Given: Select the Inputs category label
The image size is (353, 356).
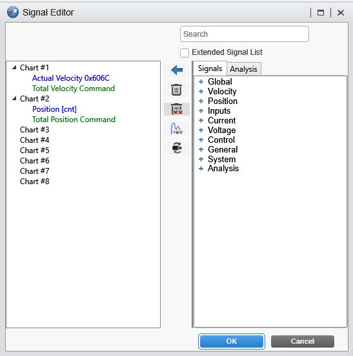Looking at the screenshot, I should [219, 111].
